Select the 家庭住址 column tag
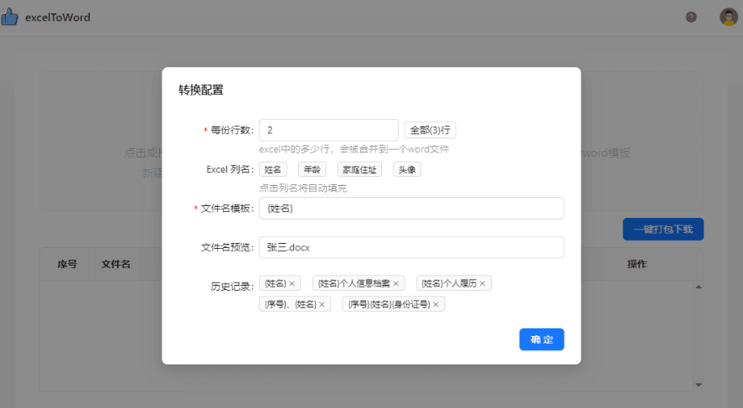 (x=359, y=169)
